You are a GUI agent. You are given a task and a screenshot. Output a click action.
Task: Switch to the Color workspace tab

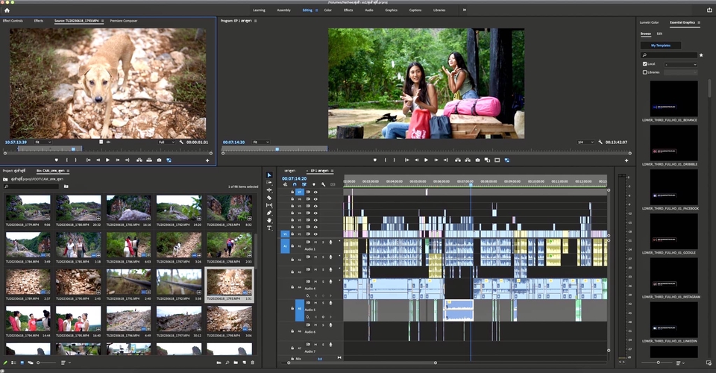[328, 10]
